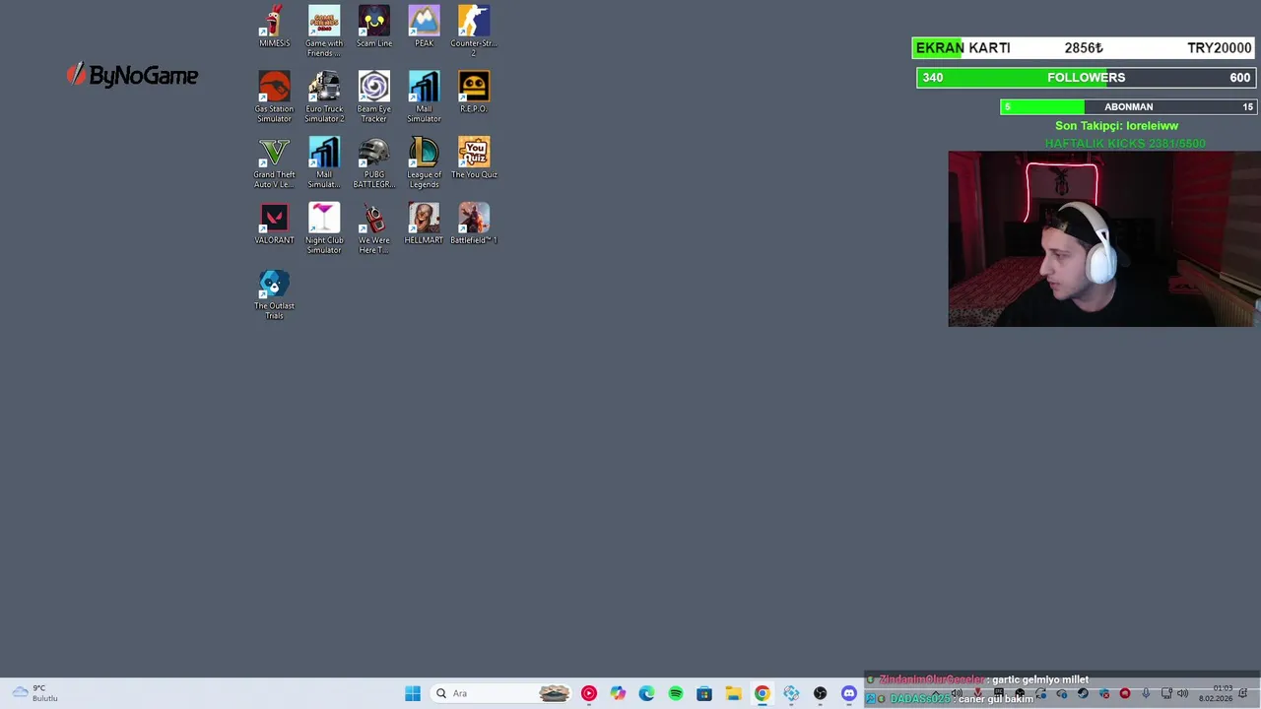The width and height of the screenshot is (1261, 709).
Task: Open the Bulutlu weather widget
Action: [34, 693]
